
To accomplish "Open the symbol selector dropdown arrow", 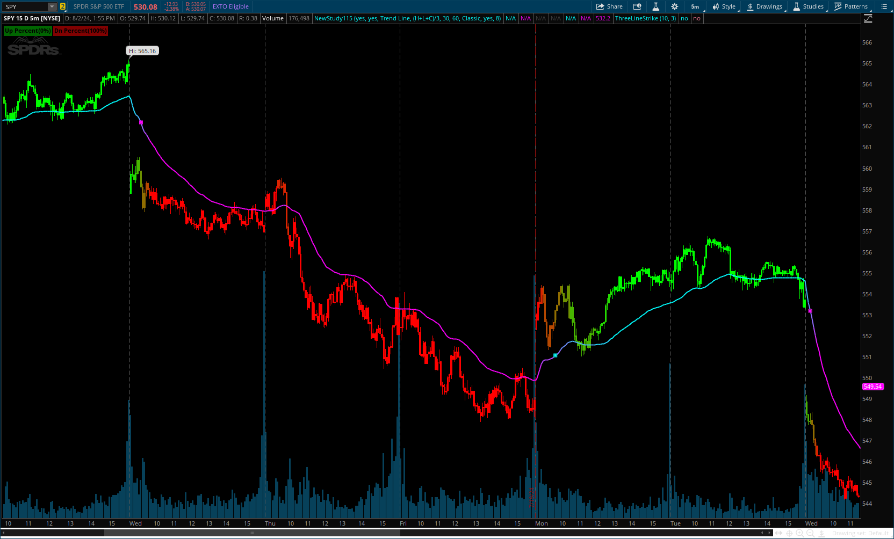I will pos(52,7).
